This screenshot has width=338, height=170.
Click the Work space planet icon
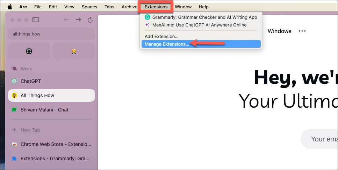click(14, 69)
